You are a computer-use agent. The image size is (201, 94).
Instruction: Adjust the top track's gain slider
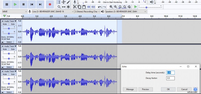tap(9, 28)
